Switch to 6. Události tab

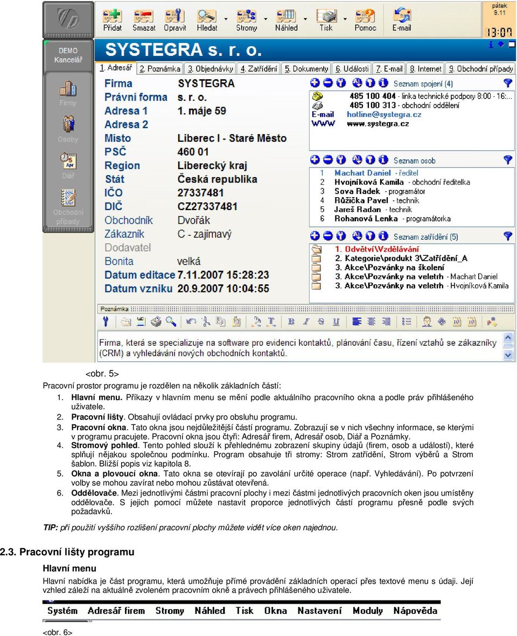click(x=352, y=68)
